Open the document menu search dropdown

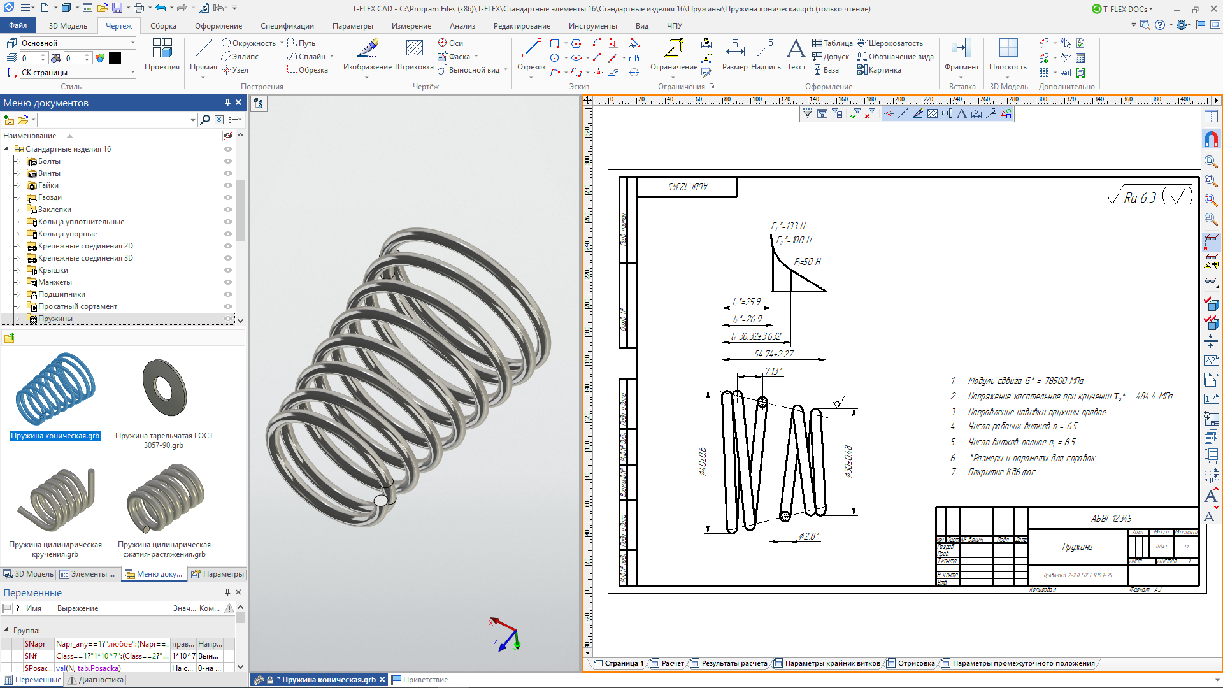click(192, 120)
